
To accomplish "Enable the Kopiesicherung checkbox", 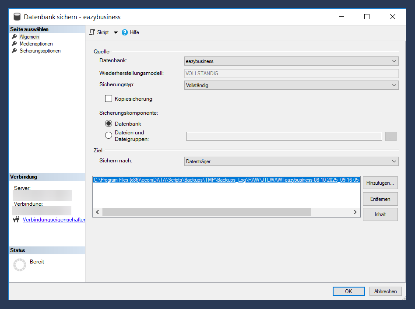I will (109, 99).
